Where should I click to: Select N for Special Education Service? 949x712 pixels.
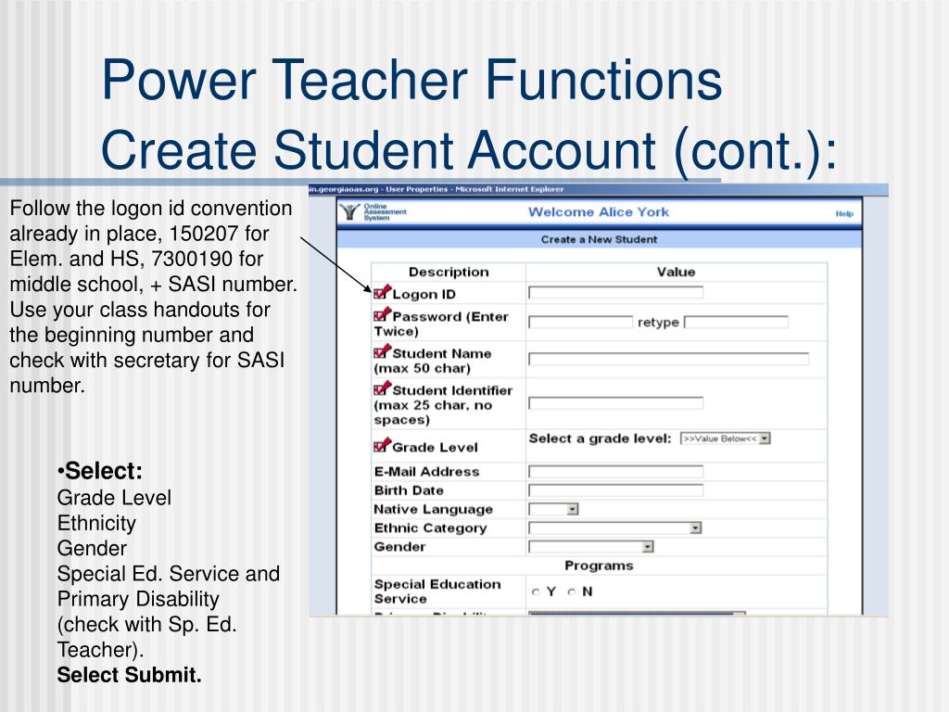tap(572, 592)
